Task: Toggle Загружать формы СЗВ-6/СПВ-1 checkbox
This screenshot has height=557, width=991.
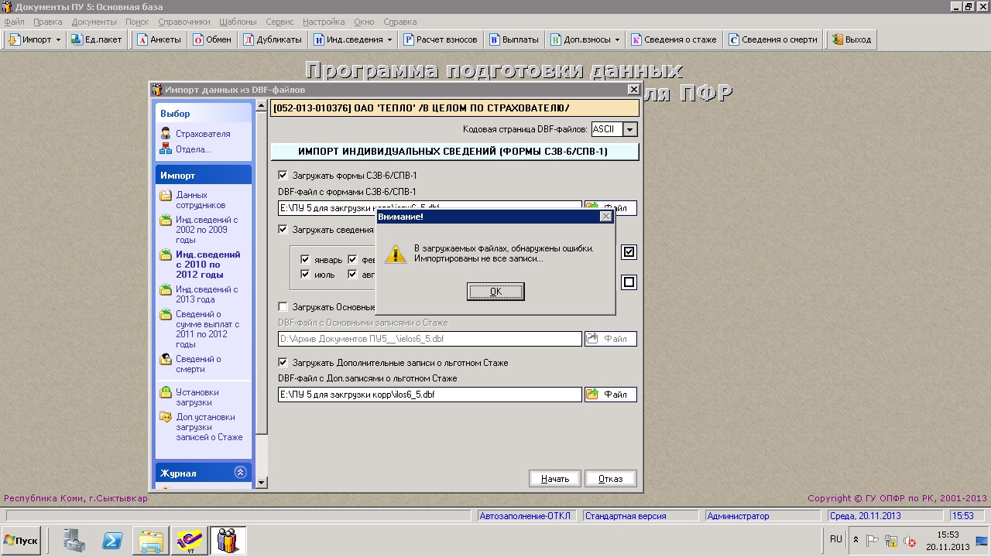Action: coord(283,176)
